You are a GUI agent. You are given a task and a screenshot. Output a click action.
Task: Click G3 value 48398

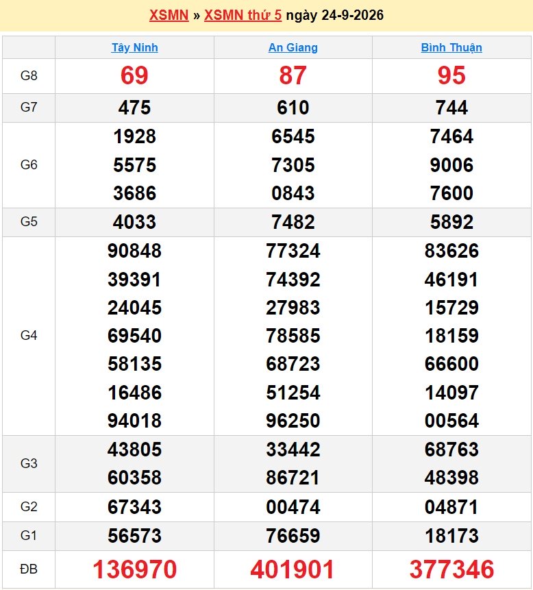(451, 478)
